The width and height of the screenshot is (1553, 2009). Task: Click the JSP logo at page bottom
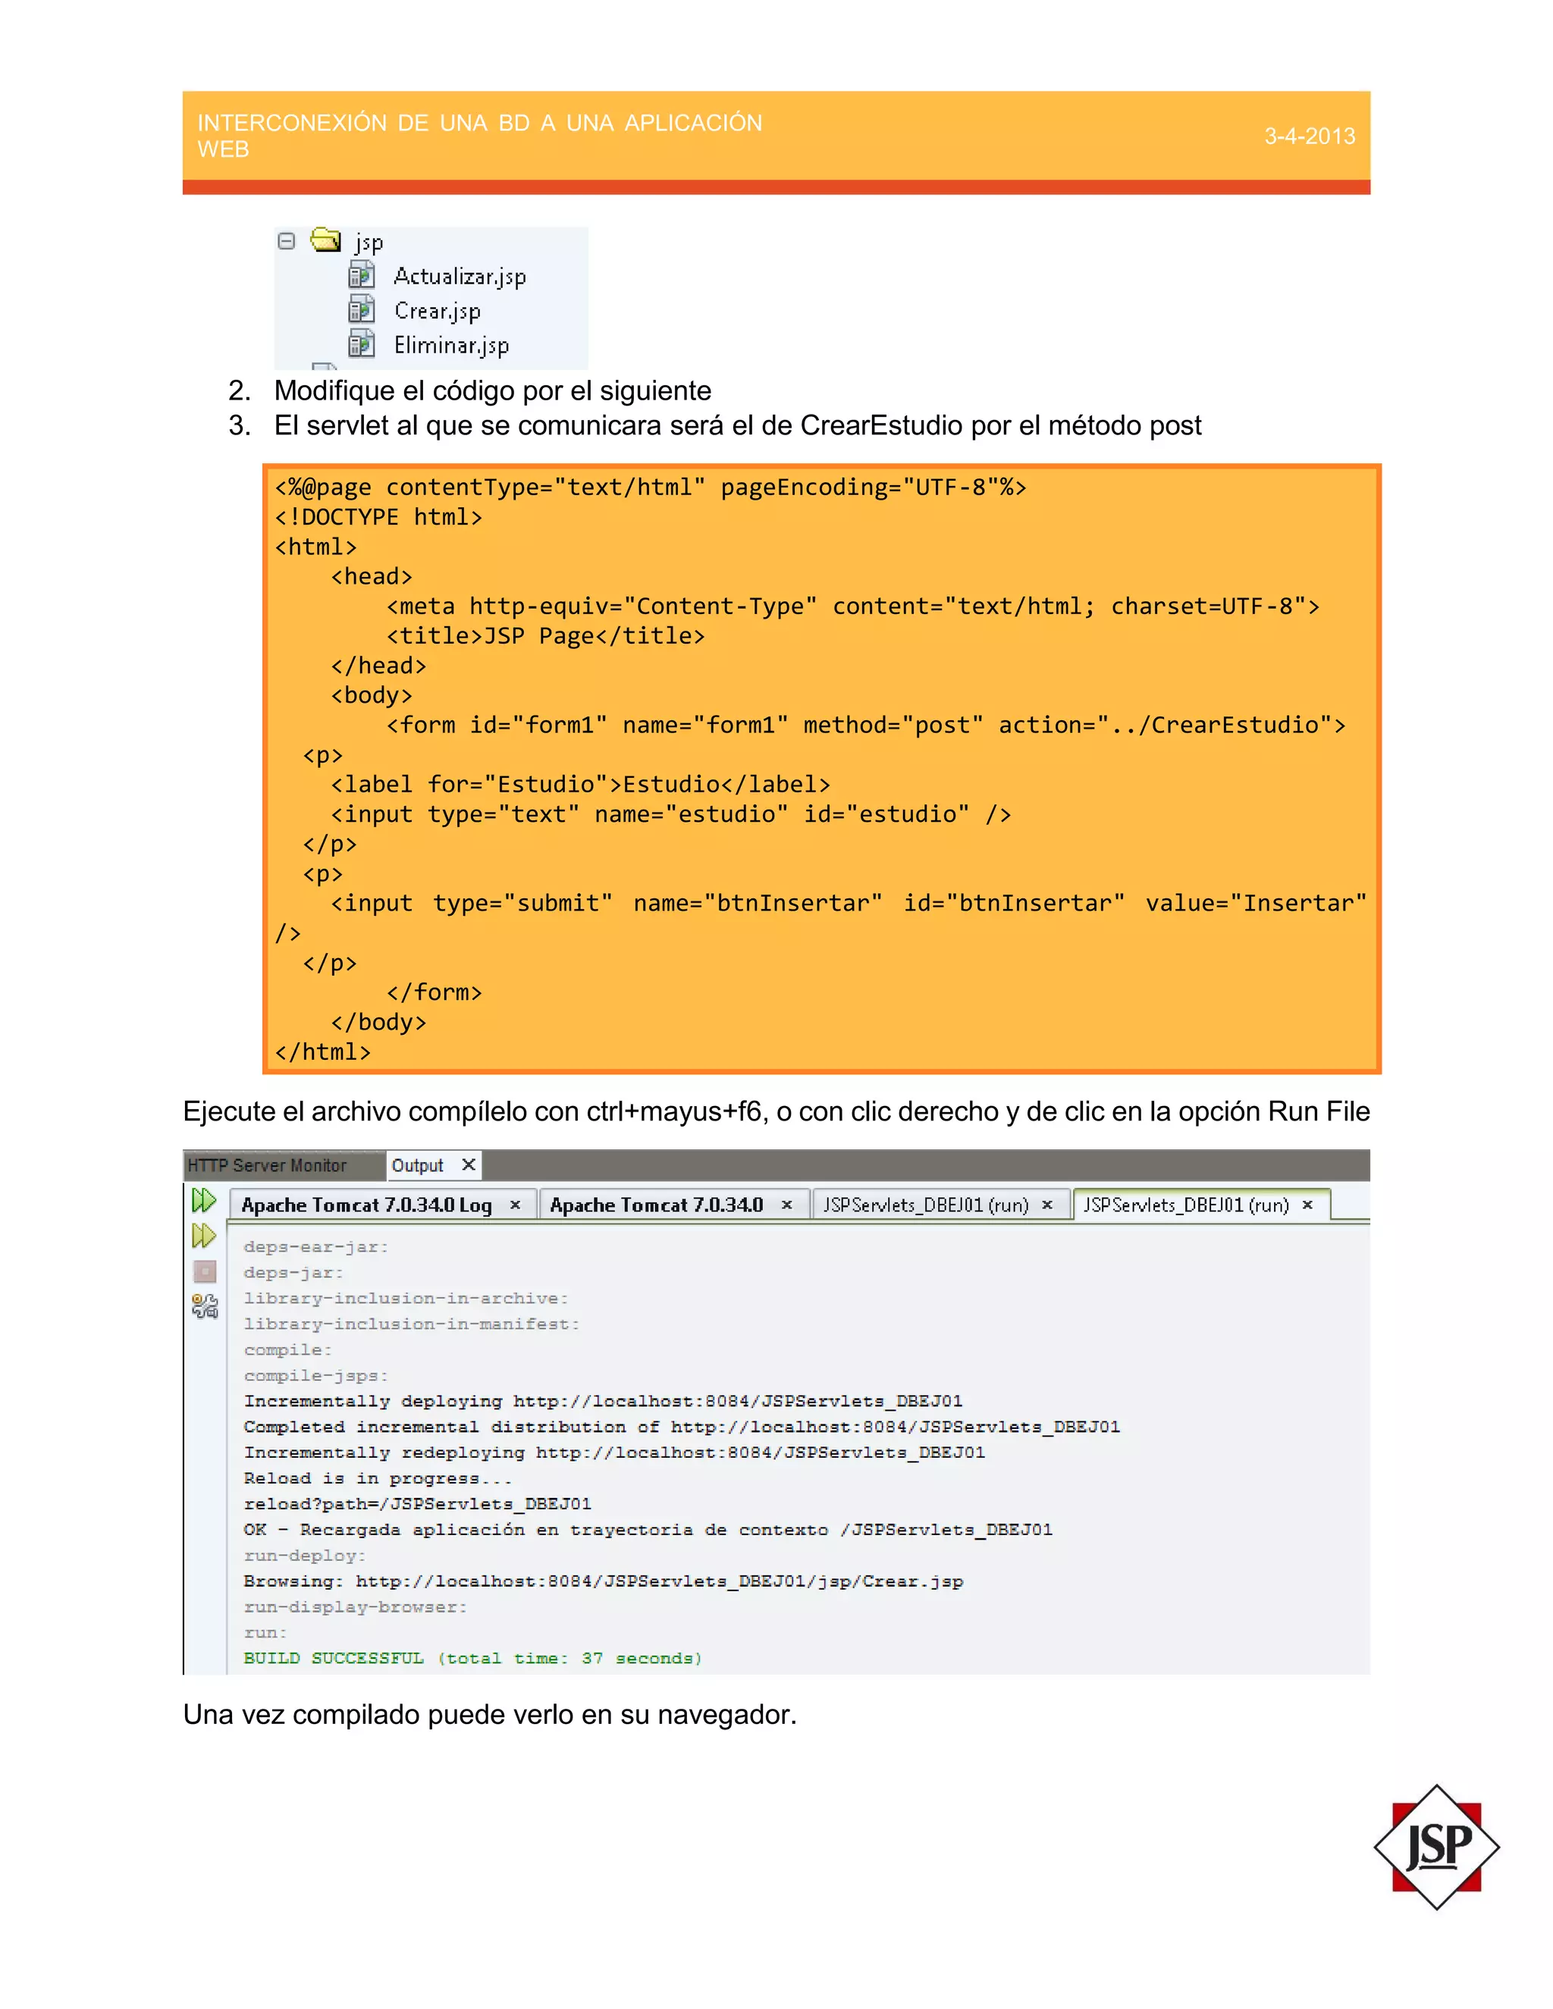(1436, 1847)
